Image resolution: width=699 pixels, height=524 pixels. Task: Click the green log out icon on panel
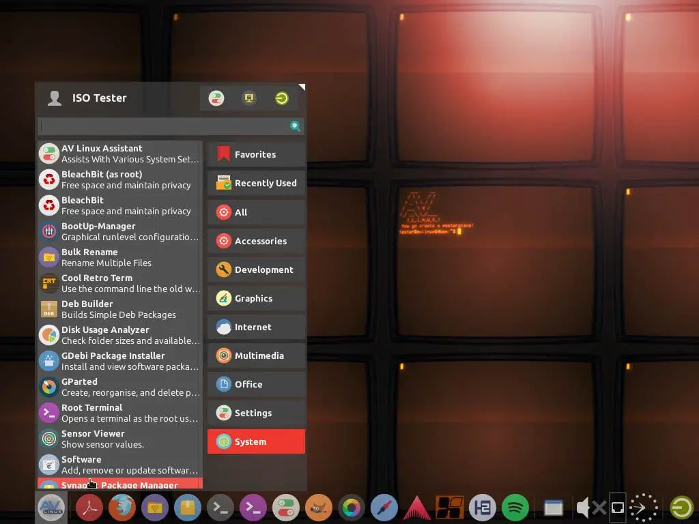click(x=682, y=508)
